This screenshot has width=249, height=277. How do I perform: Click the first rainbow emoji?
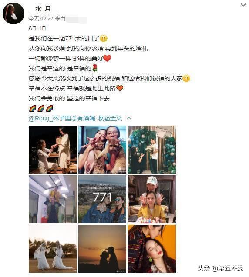pyautogui.click(x=33, y=108)
